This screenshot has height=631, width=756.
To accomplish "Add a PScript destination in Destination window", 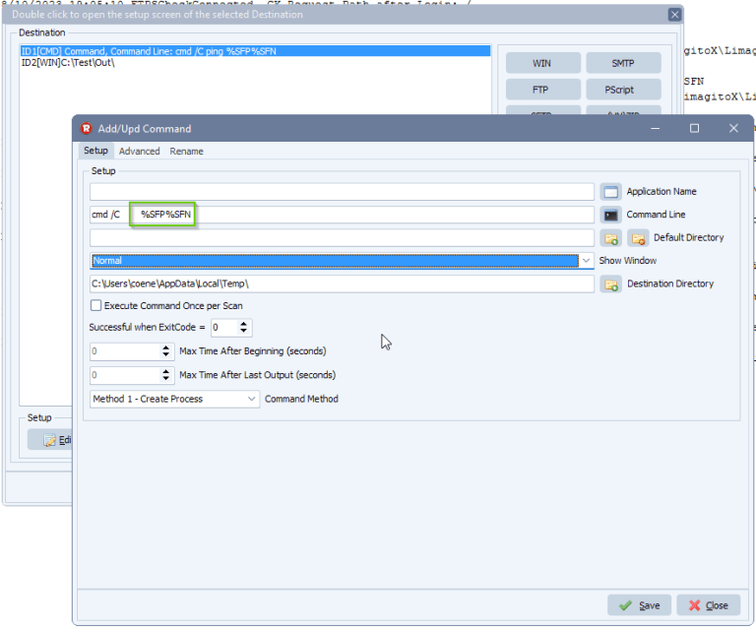I will pyautogui.click(x=623, y=90).
